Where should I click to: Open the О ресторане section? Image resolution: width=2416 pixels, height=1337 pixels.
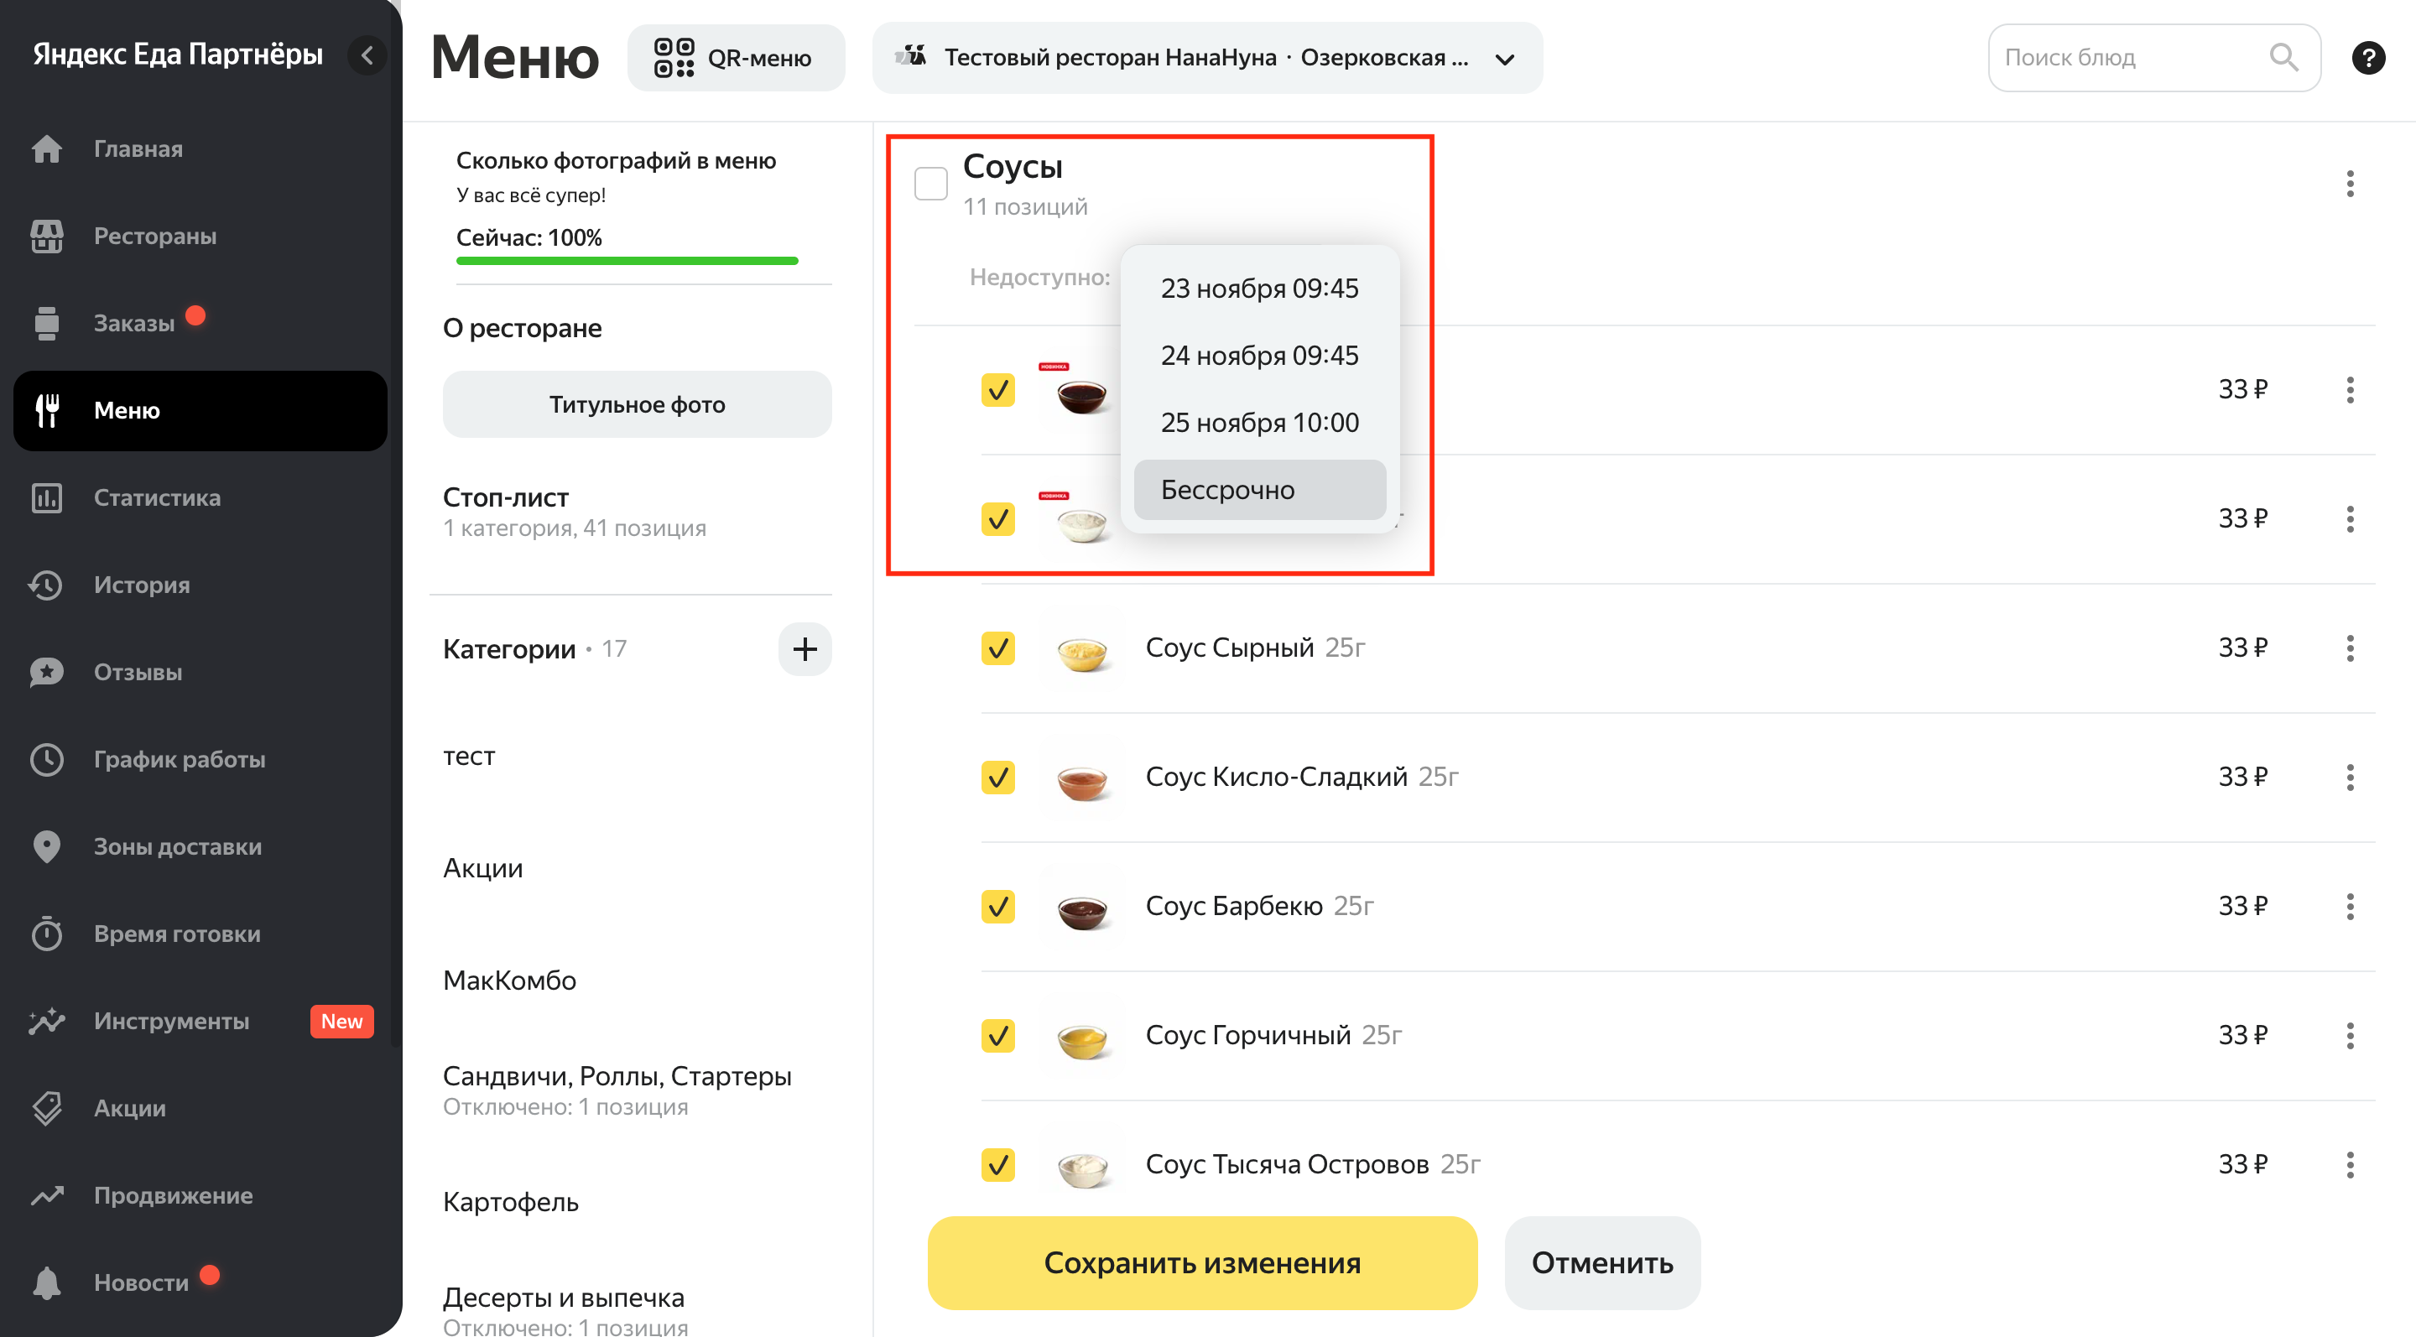523,328
